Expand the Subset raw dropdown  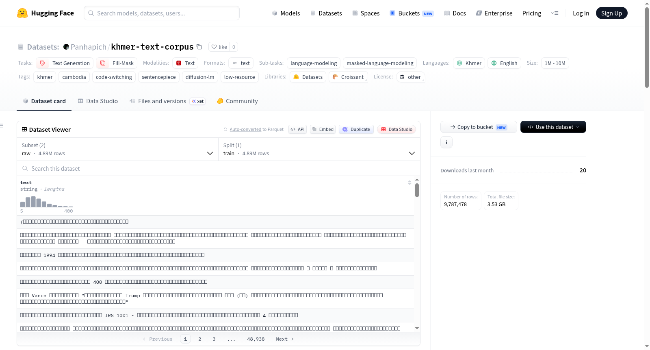tap(118, 149)
